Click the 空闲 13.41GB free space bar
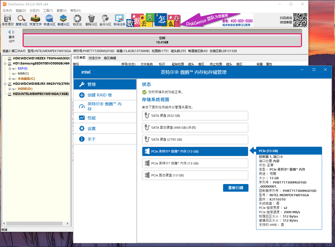335x247 pixels. point(162,40)
